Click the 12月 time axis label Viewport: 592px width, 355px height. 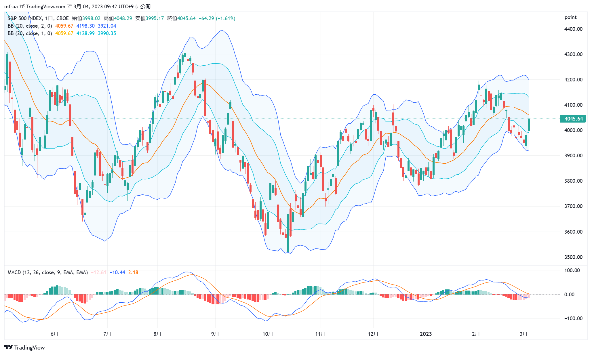point(373,334)
